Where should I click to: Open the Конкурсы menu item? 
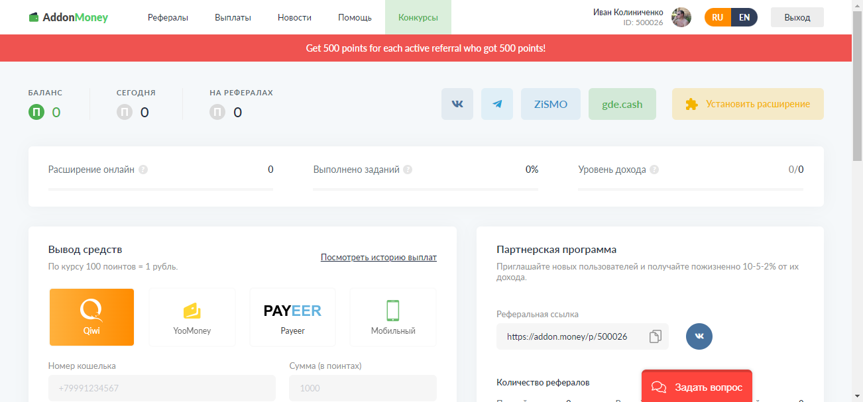pos(418,17)
